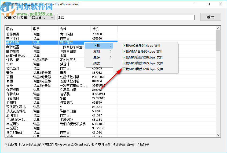Click the scrollbar up arrow
Image resolution: width=227 pixels, height=153 pixels.
coord(218,28)
